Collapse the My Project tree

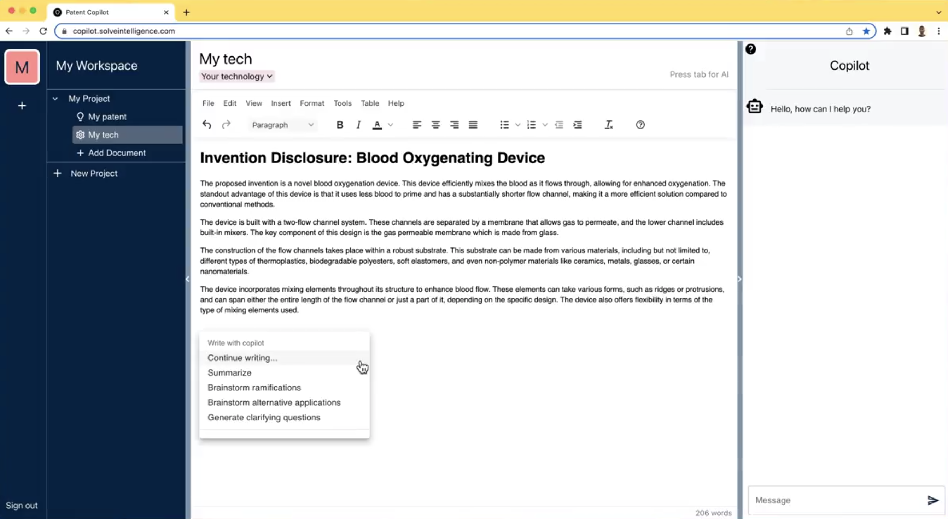55,99
